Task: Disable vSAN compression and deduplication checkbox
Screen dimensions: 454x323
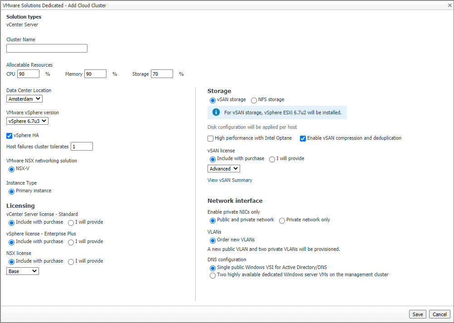Action: tap(303, 138)
